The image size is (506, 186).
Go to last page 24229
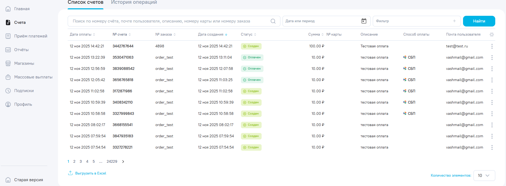pyautogui.click(x=112, y=162)
